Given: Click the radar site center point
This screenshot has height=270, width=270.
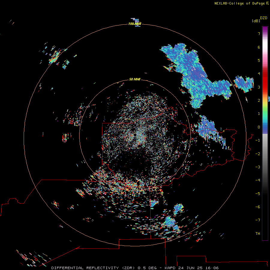Looking at the screenshot, I should (x=135, y=135).
